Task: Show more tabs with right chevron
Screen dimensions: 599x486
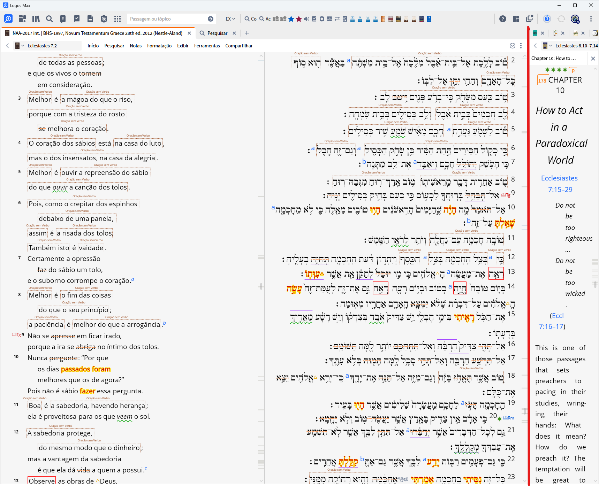Action: [596, 33]
